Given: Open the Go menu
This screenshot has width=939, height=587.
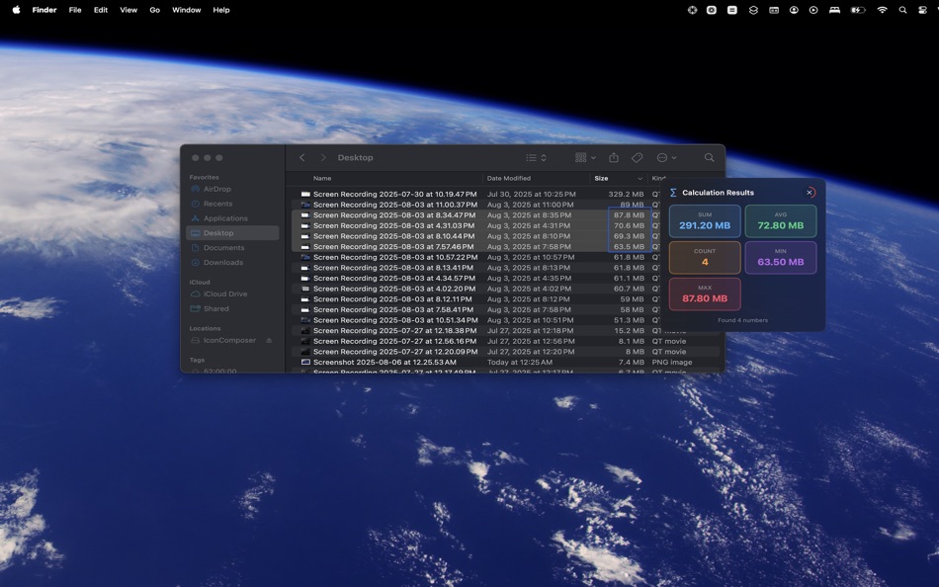Looking at the screenshot, I should click(154, 10).
